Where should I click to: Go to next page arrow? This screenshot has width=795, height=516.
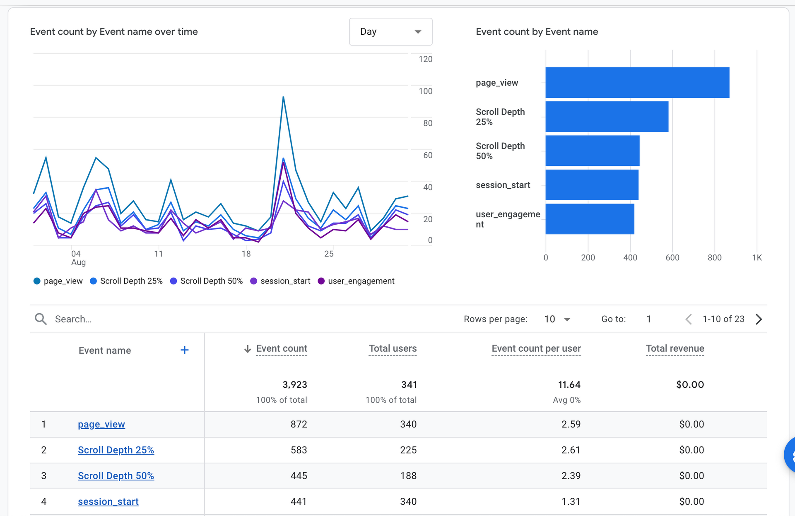[x=759, y=319]
